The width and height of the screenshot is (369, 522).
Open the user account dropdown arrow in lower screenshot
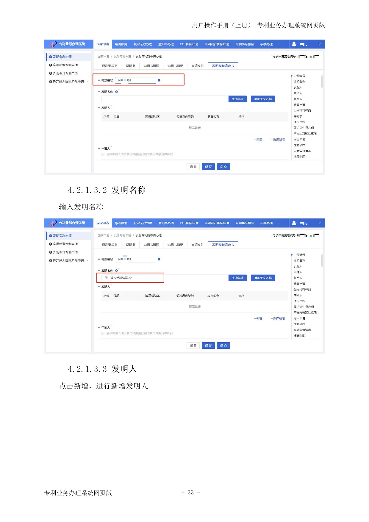[x=320, y=223]
